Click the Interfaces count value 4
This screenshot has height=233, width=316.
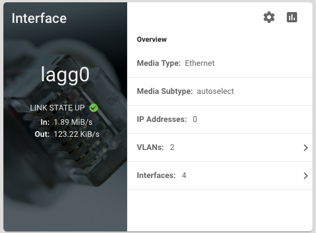pyautogui.click(x=184, y=176)
